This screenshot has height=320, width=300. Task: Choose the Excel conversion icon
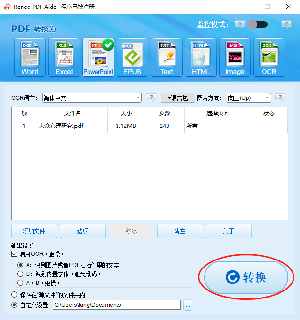(64, 58)
